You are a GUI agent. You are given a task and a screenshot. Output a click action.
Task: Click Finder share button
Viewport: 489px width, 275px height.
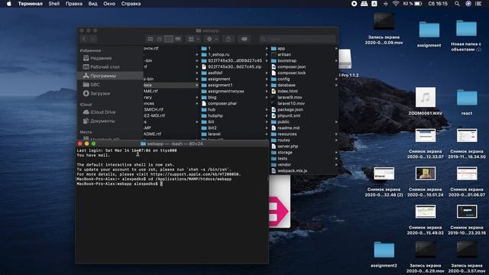(x=228, y=39)
